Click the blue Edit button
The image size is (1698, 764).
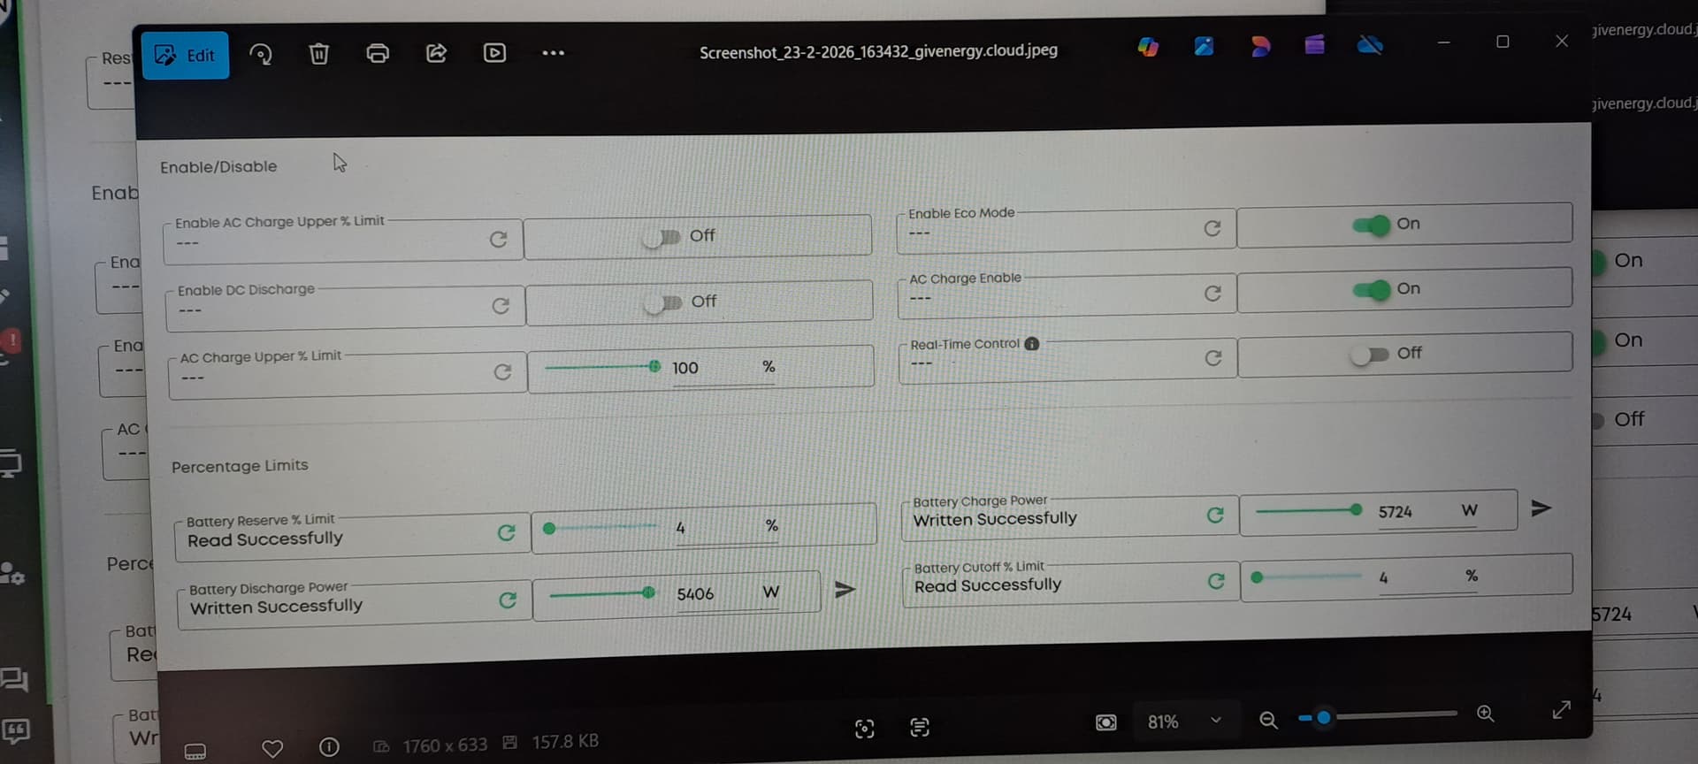(185, 56)
